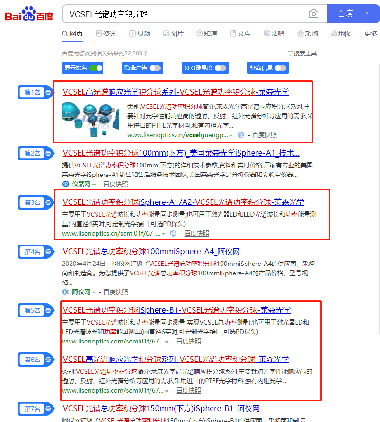Viewport: 380px width, 422px height.
Task: Open result VCSEL光谱总功率积分球100mmiSphere-A4 阿仪网
Action: click(x=151, y=251)
